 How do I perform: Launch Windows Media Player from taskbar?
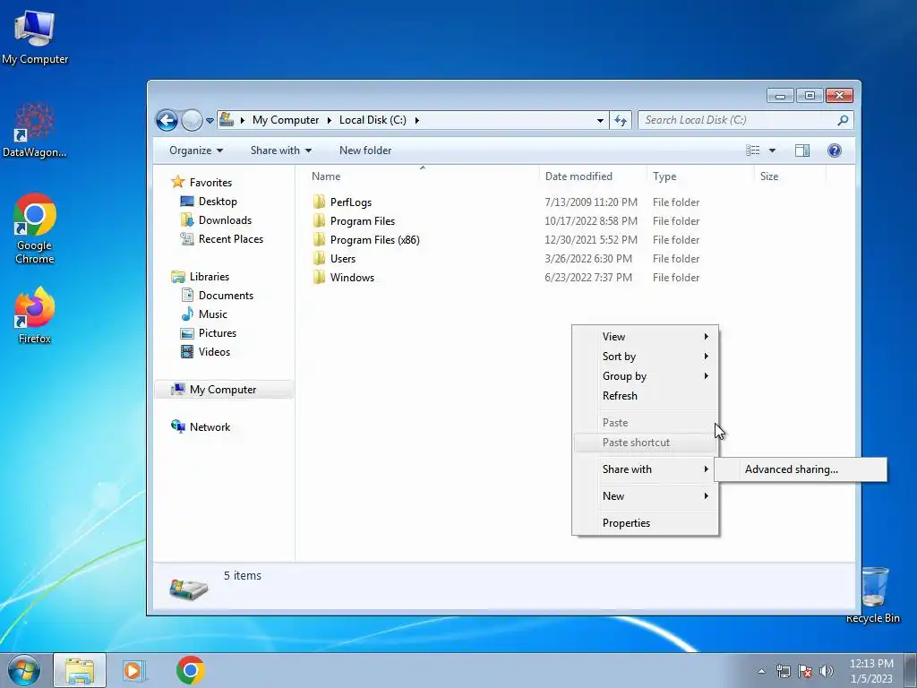[134, 670]
